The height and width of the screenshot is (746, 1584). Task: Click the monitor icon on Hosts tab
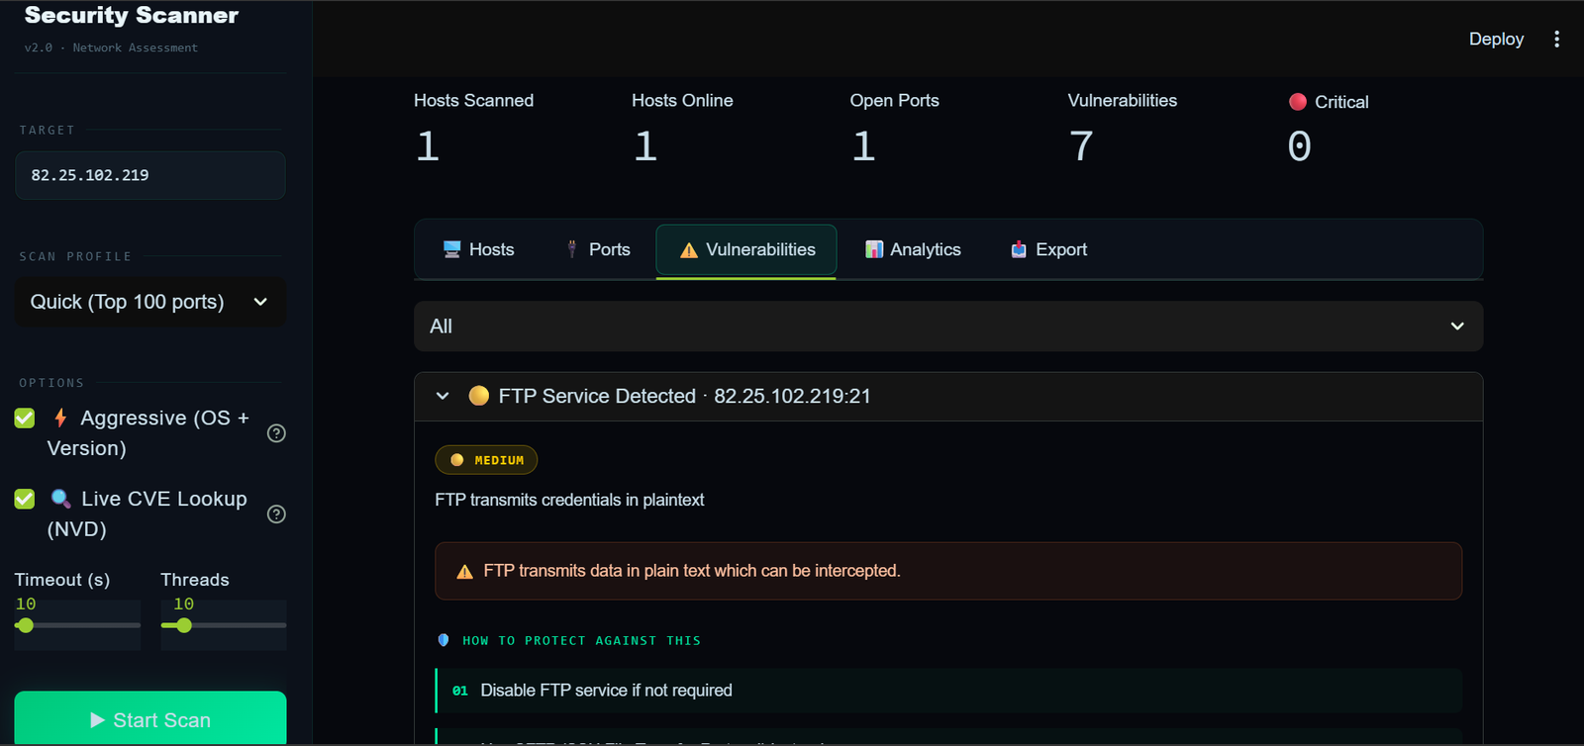tap(452, 249)
